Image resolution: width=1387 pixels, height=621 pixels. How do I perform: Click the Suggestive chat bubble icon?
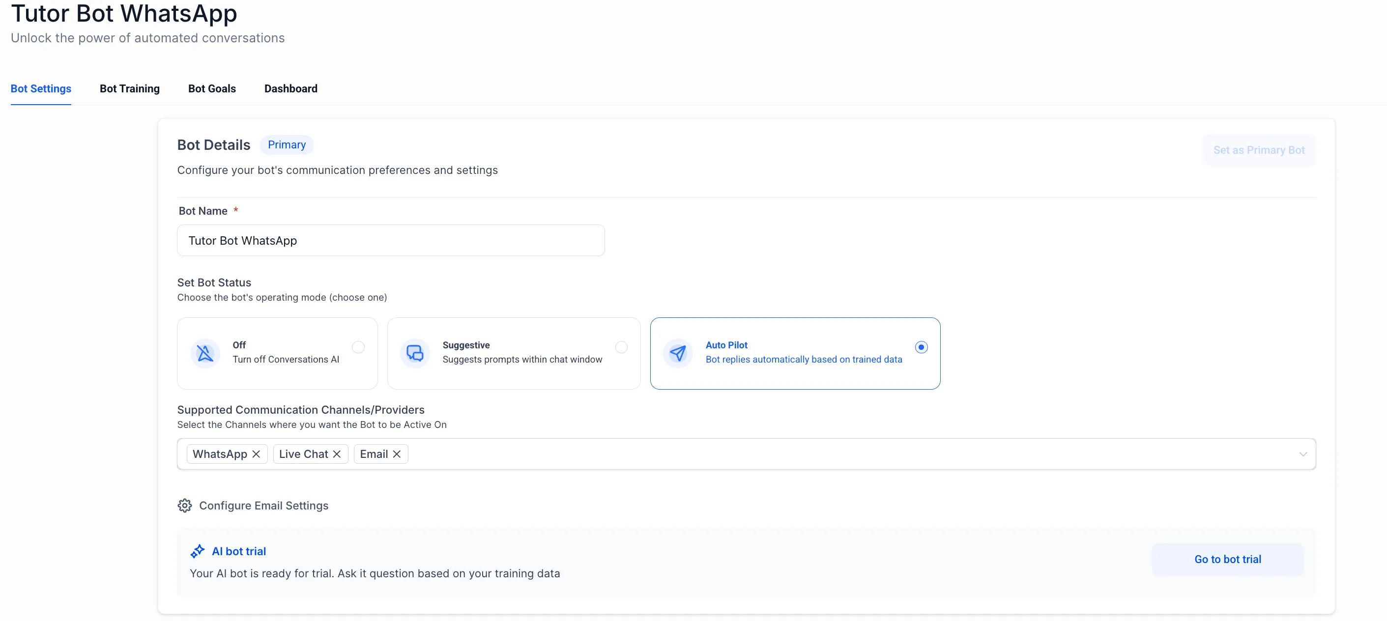click(x=415, y=353)
